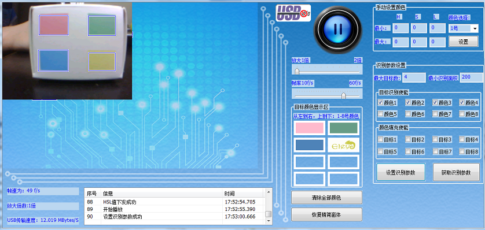Enable fill for 目标4
Viewport: 485px width, 230px height.
click(462, 139)
